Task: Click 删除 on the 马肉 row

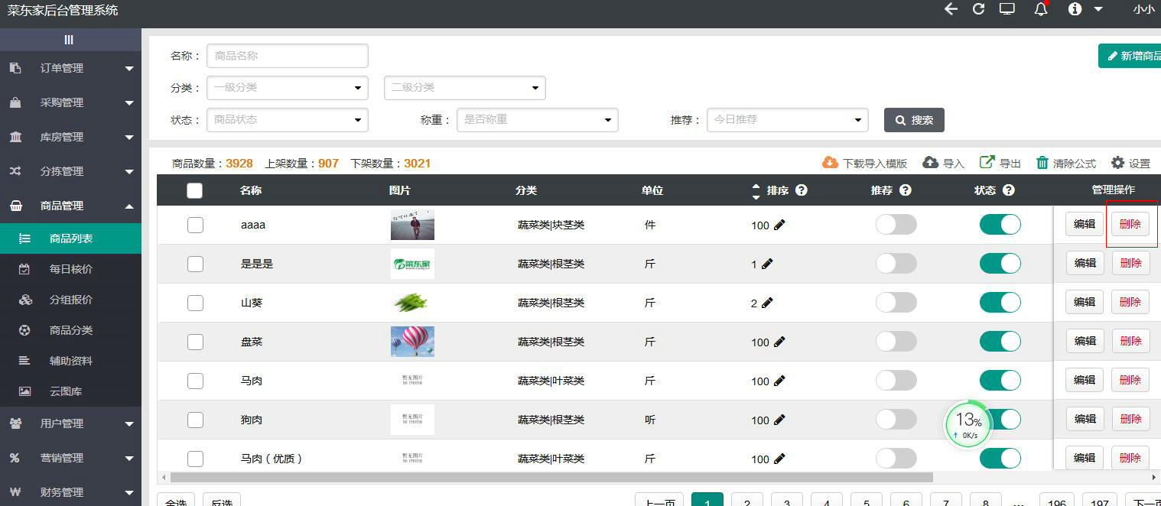Action: (1130, 380)
